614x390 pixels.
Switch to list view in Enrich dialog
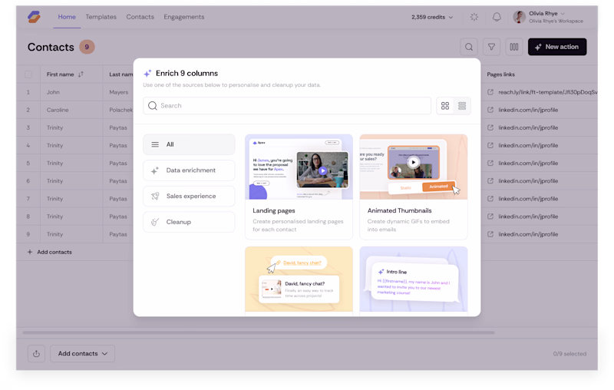(462, 106)
